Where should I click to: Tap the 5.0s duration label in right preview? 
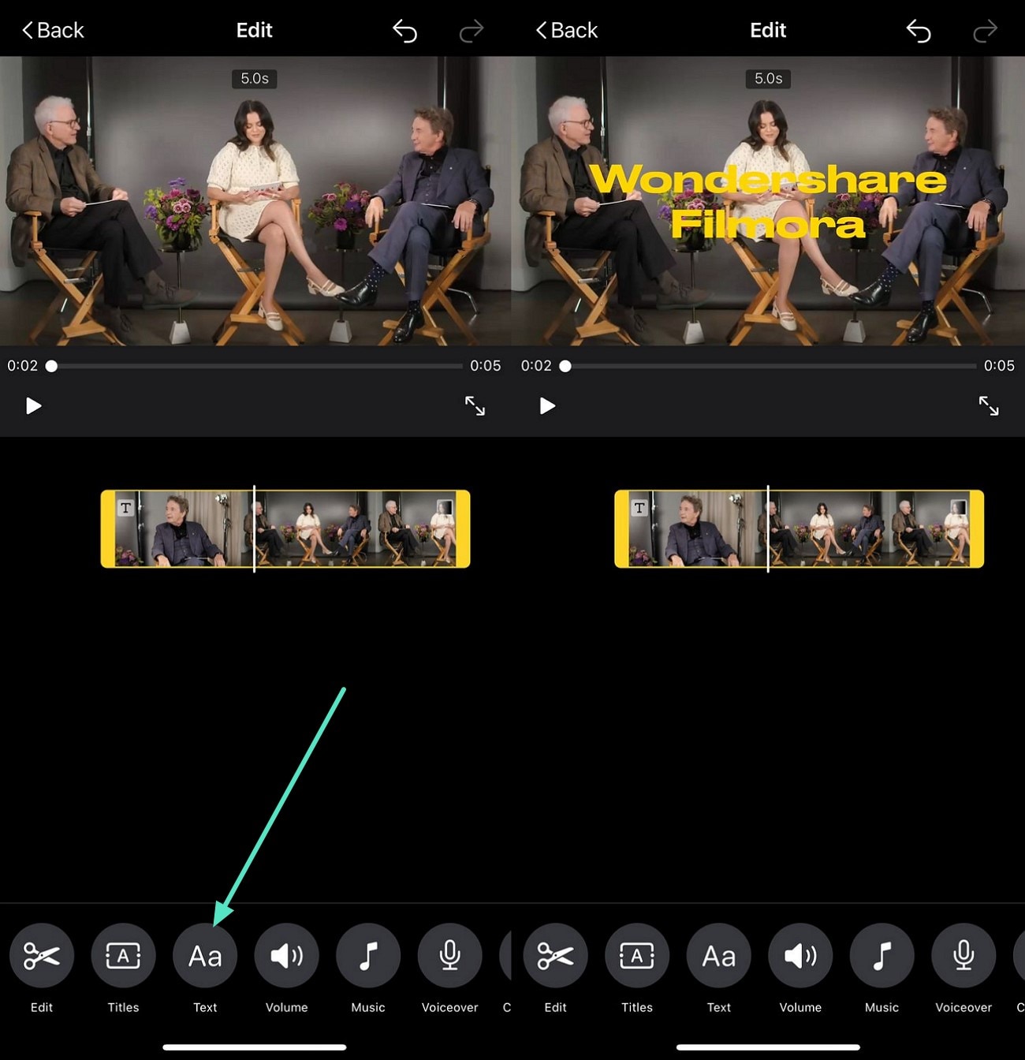click(769, 79)
